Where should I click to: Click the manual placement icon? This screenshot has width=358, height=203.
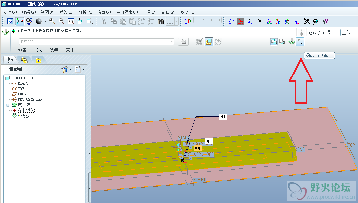click(199, 42)
